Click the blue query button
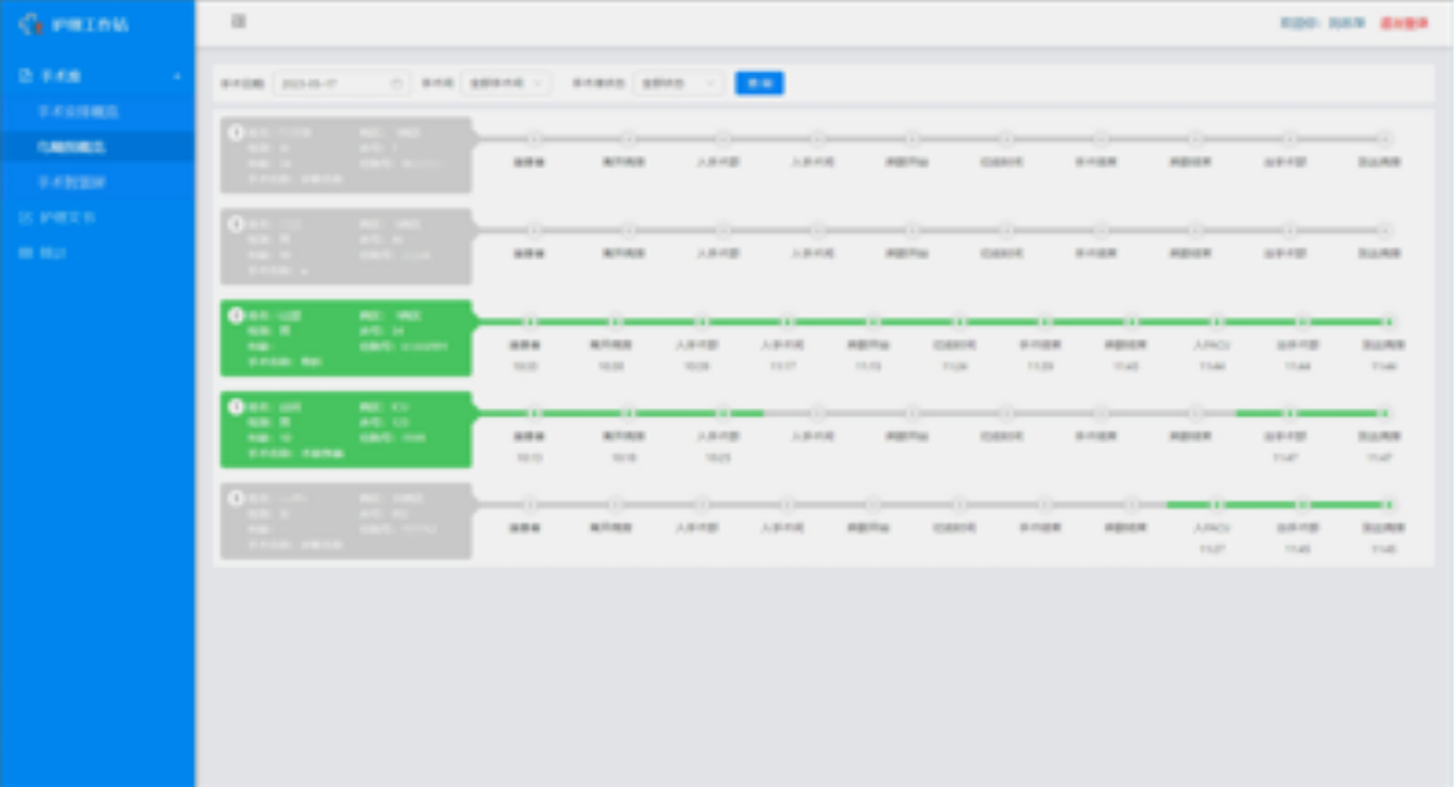 [x=759, y=83]
